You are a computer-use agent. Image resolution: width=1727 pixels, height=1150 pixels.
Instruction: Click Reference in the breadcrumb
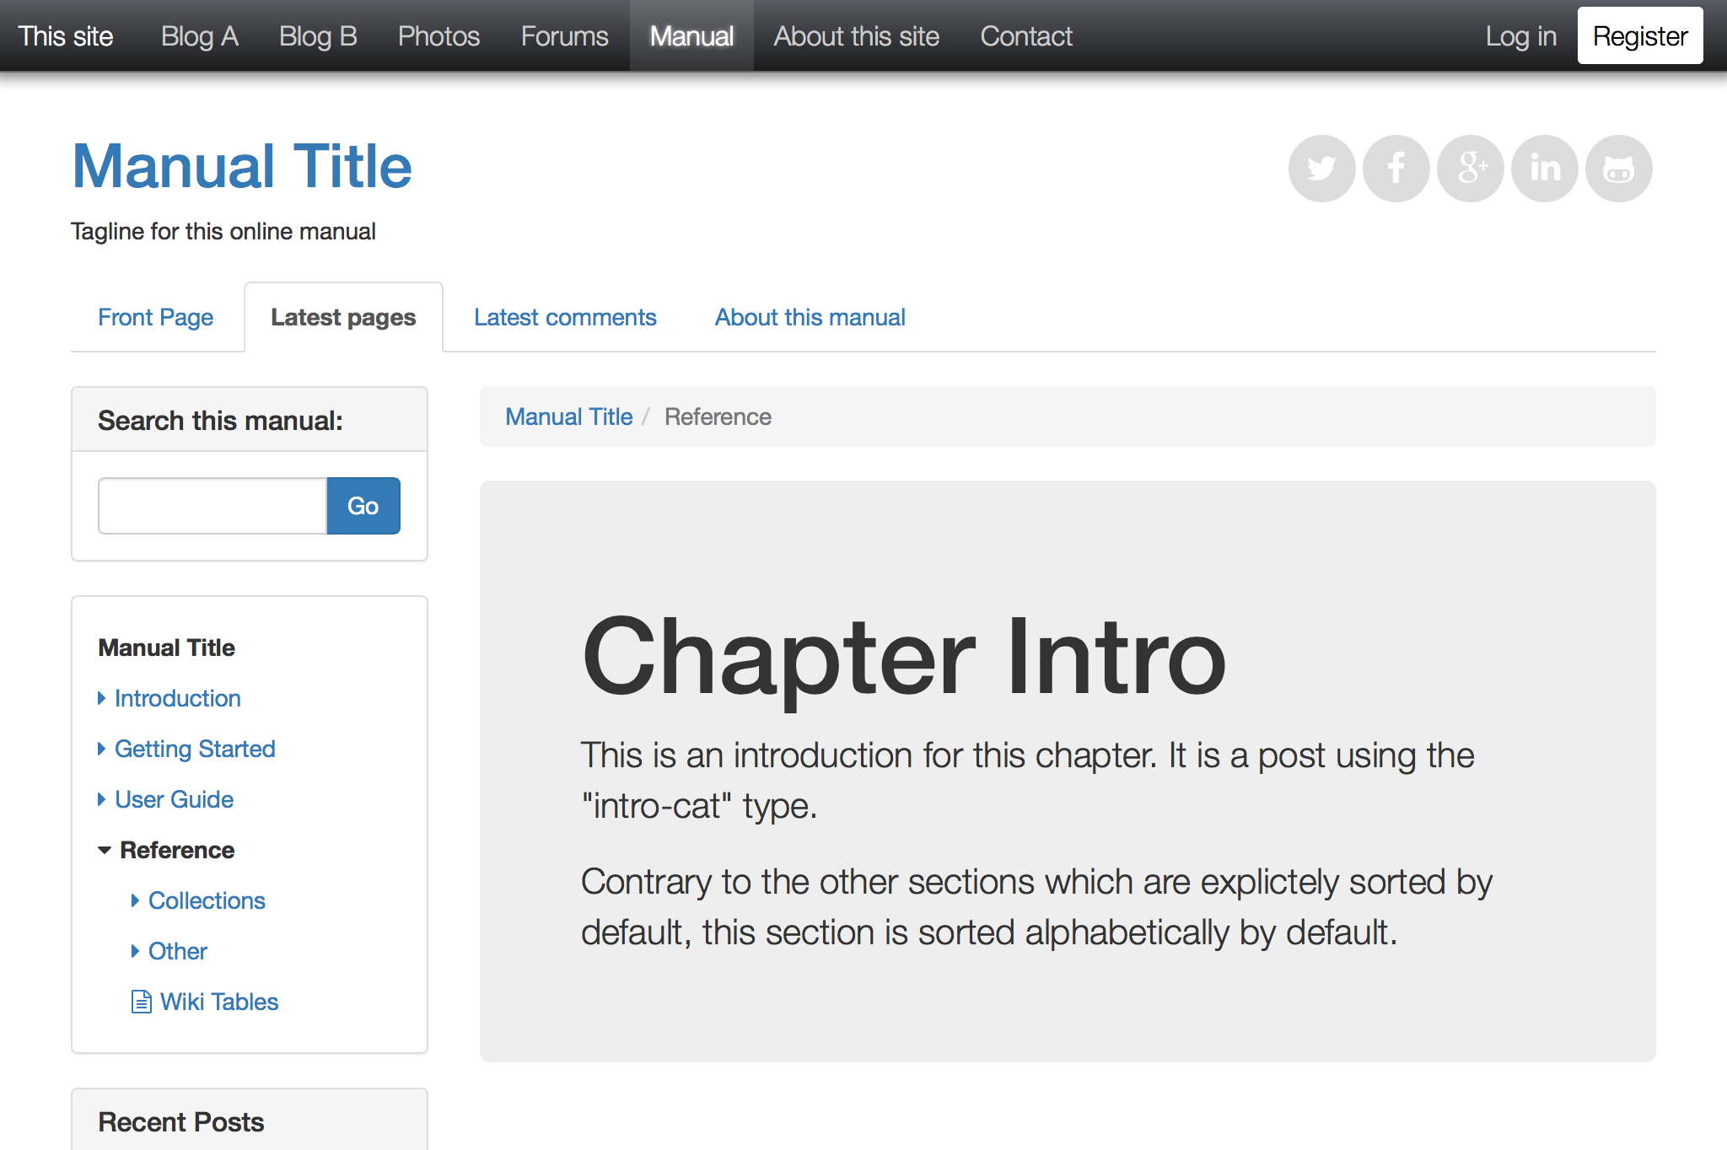[718, 416]
